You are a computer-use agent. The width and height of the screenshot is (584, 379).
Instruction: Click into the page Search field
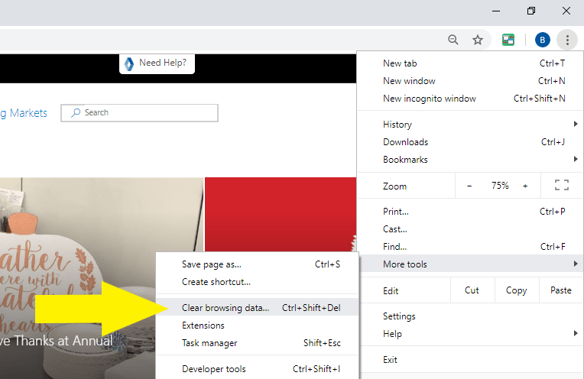(139, 113)
